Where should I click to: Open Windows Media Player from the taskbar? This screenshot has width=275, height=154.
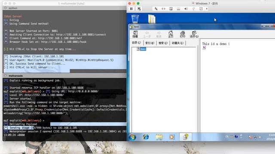click(x=172, y=137)
